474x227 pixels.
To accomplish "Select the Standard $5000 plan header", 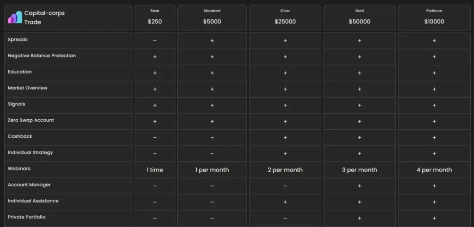I will point(212,18).
